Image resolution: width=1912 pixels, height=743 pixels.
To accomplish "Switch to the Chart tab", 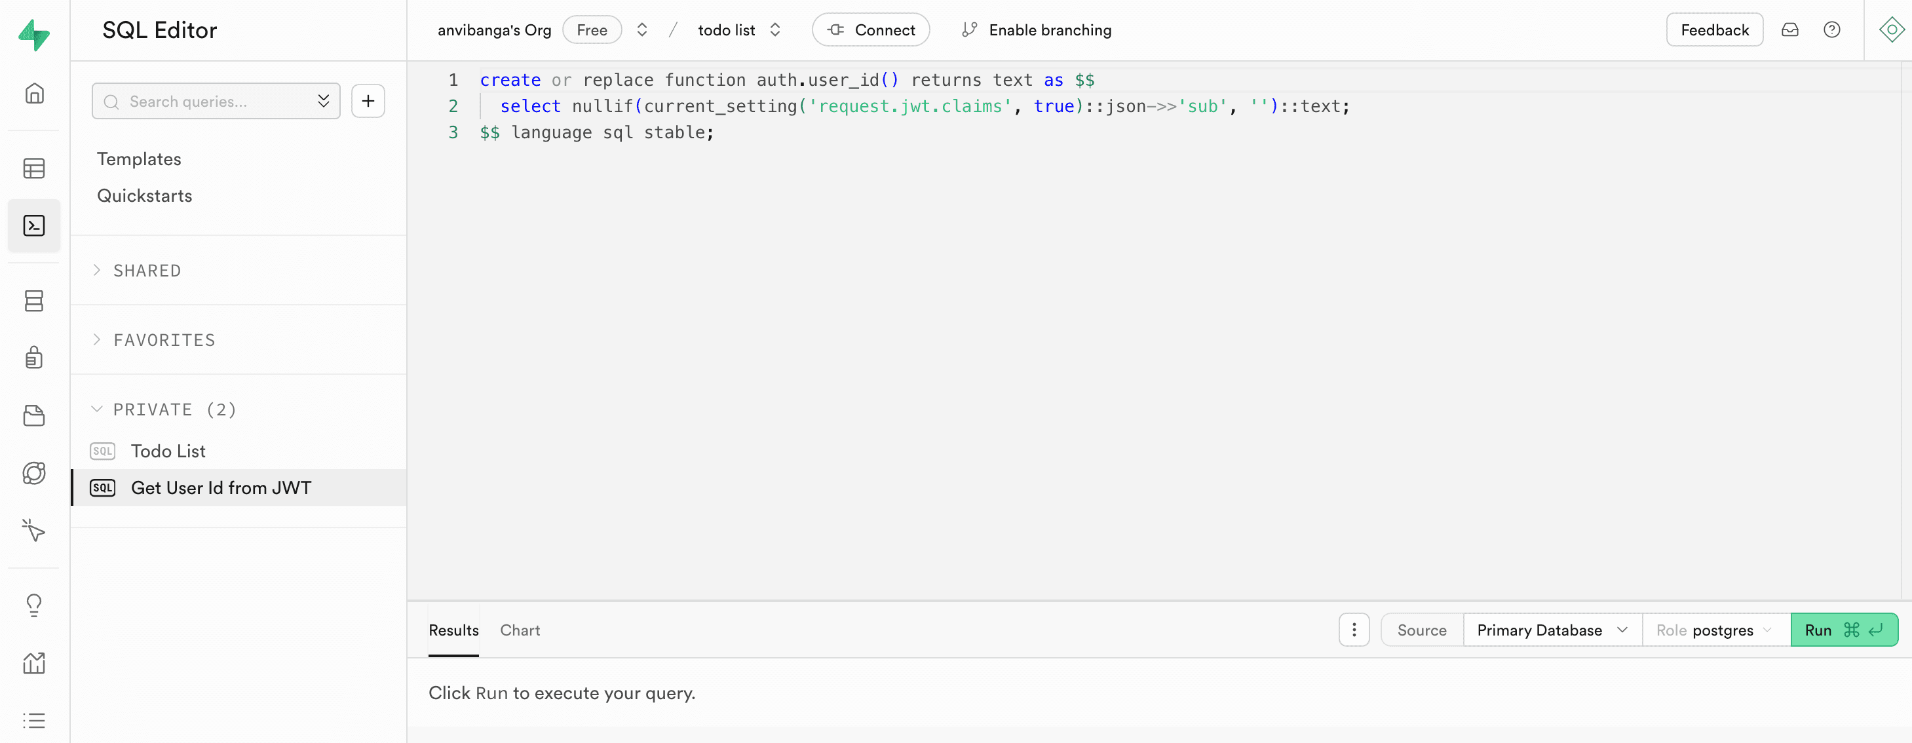I will point(520,630).
